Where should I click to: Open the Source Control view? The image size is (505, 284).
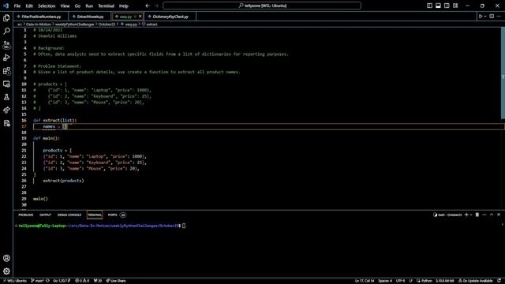pos(6,44)
